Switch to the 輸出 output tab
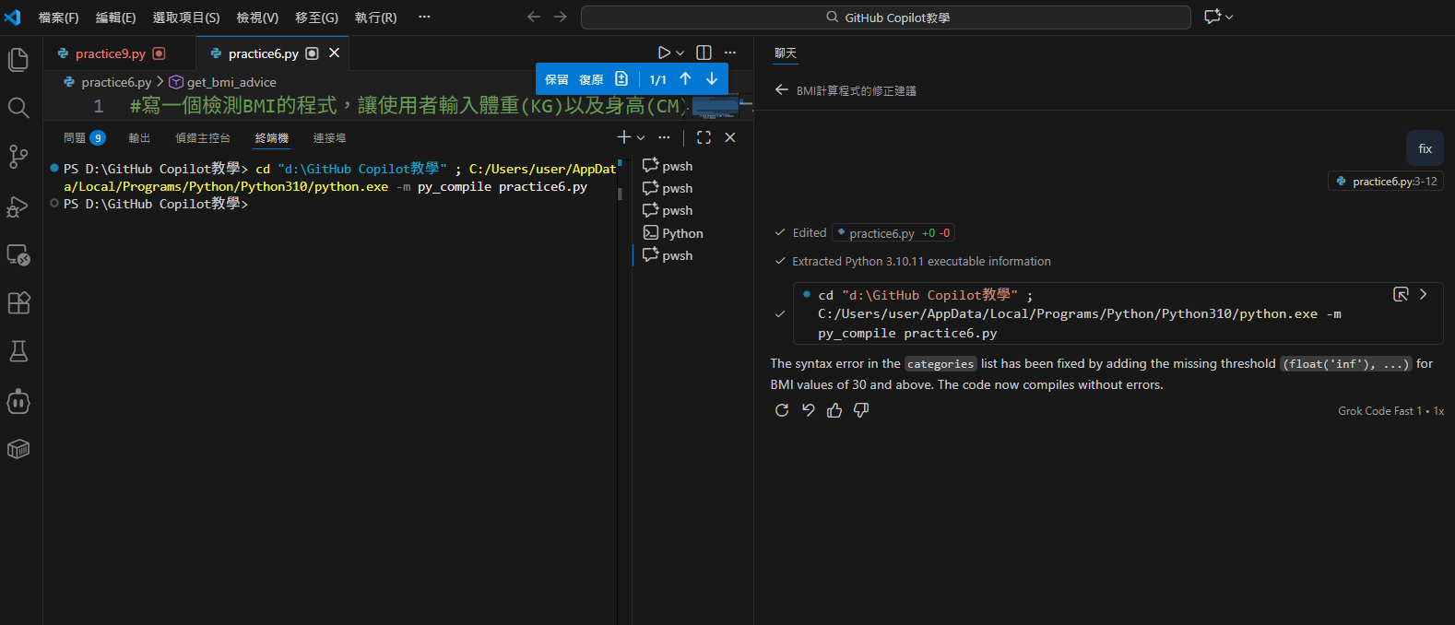This screenshot has width=1455, height=625. [x=139, y=138]
